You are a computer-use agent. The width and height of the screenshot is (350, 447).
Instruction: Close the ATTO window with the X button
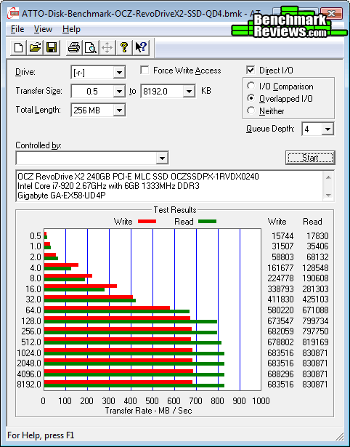[x=332, y=13]
